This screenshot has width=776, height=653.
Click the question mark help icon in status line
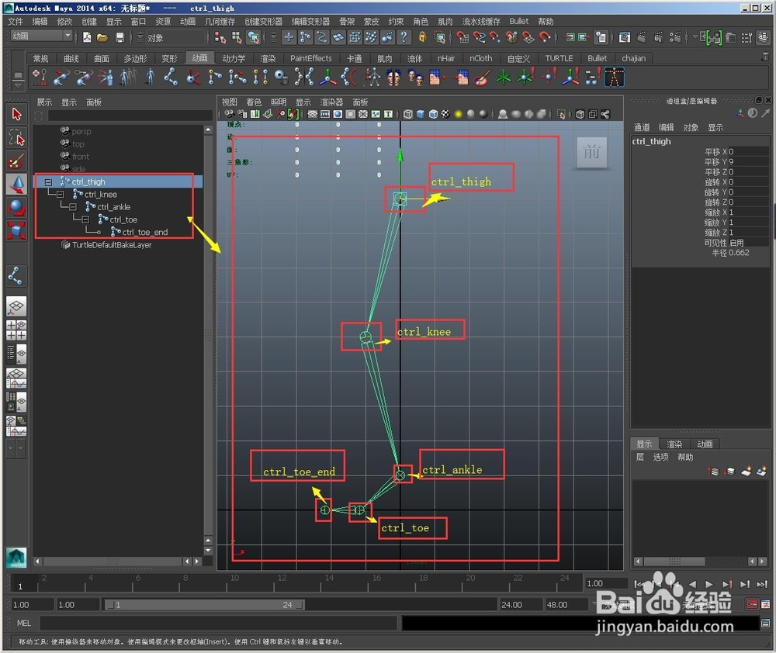[404, 37]
